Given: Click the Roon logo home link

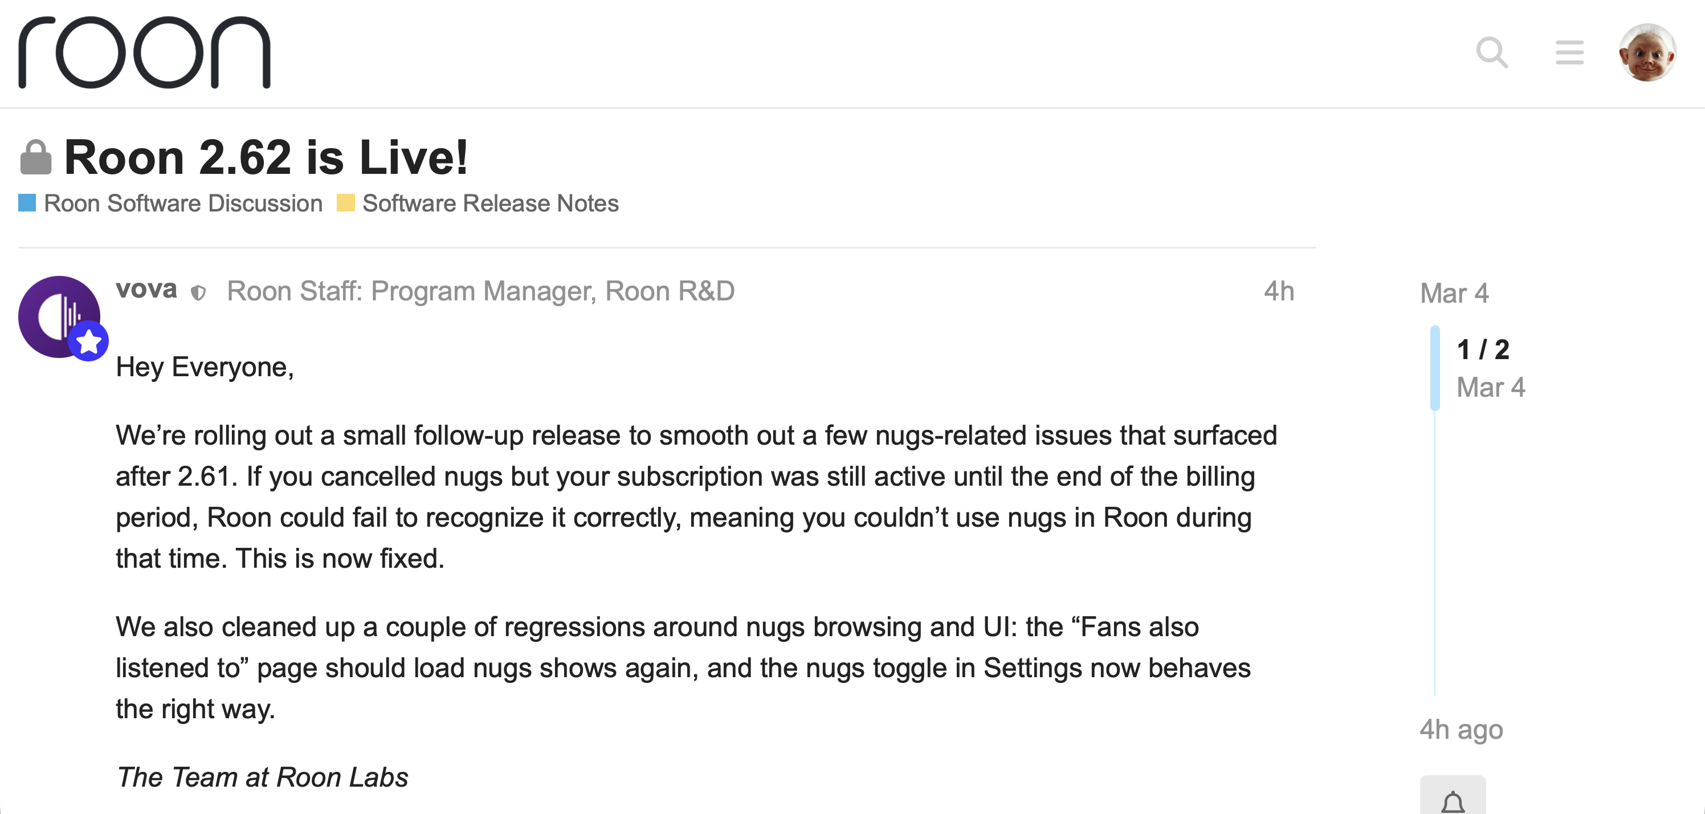Looking at the screenshot, I should (x=144, y=52).
